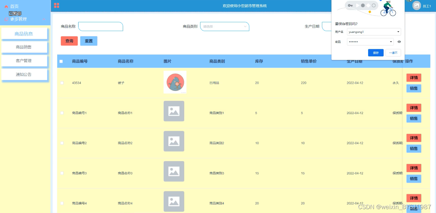This screenshot has width=436, height=213.
Task: Click the home icon beside 首页
Action: [6, 6]
